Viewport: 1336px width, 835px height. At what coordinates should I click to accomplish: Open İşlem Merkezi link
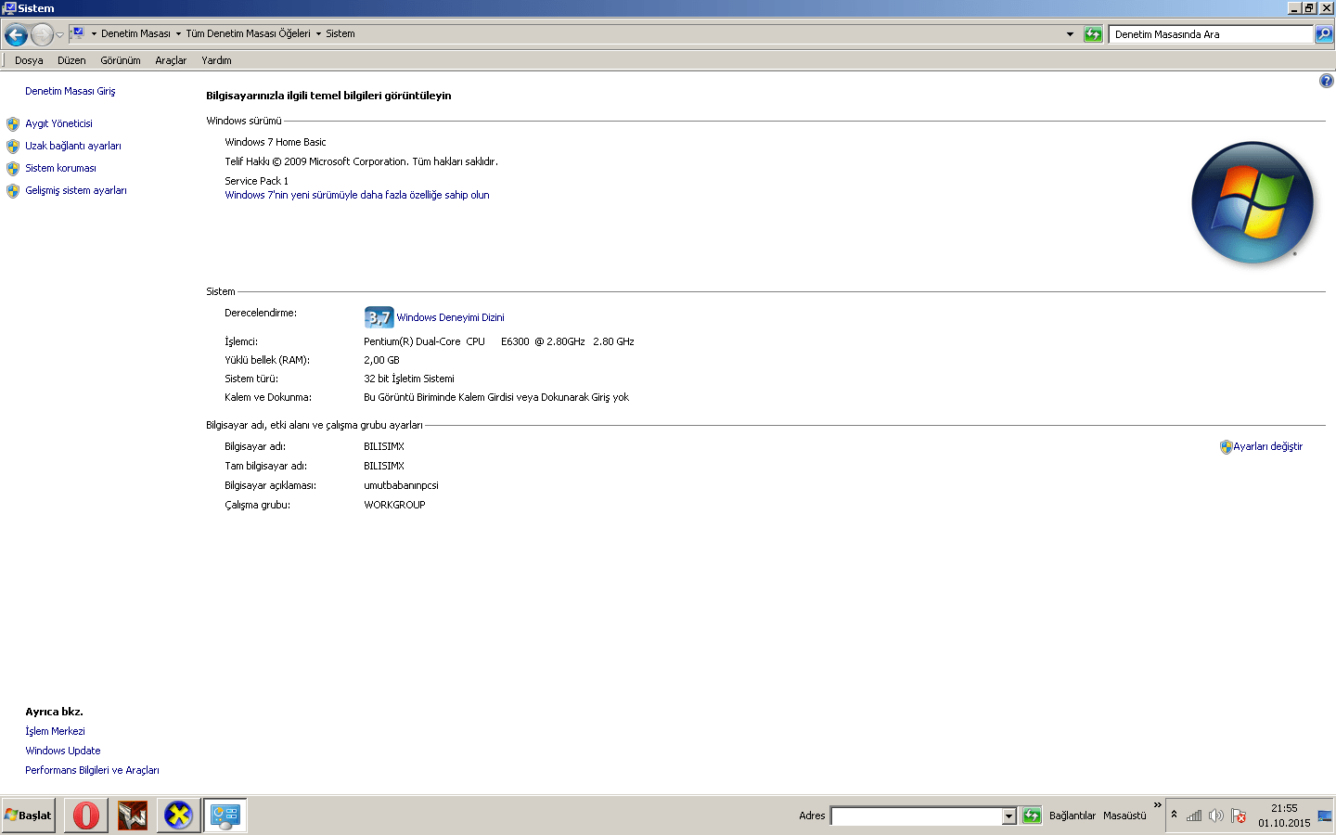click(55, 731)
